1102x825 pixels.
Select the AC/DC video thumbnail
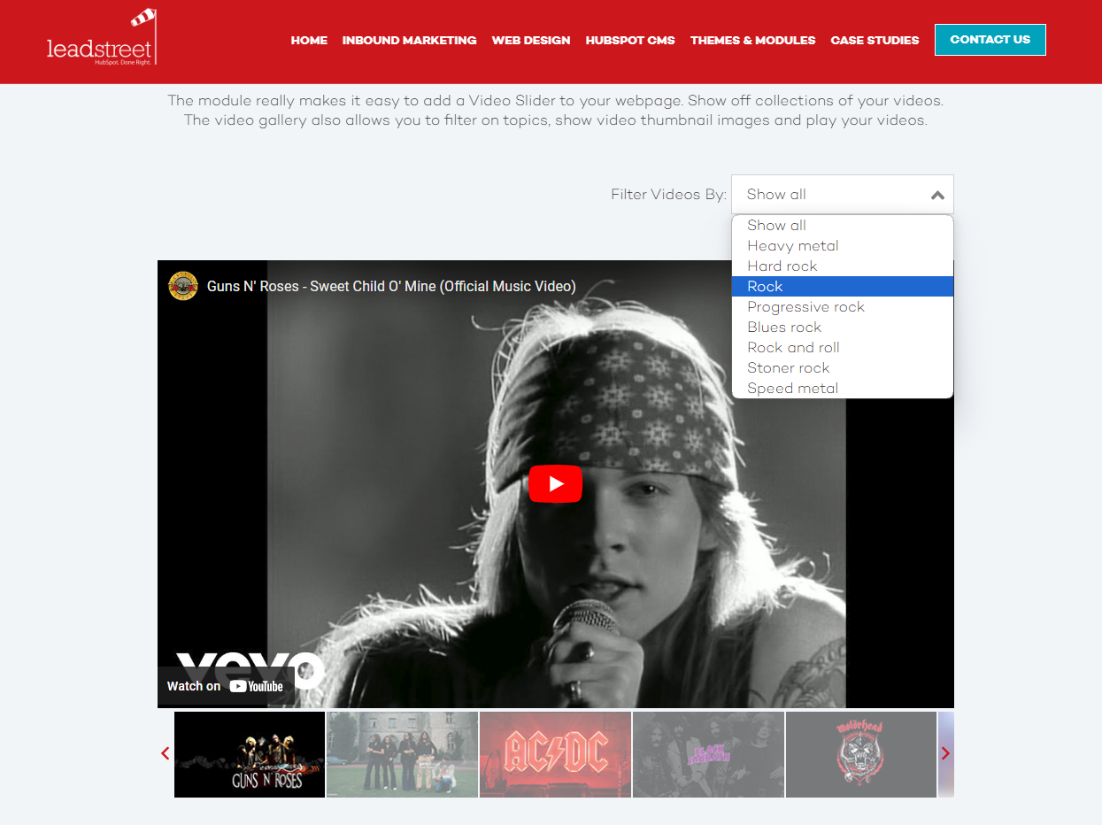[556, 754]
